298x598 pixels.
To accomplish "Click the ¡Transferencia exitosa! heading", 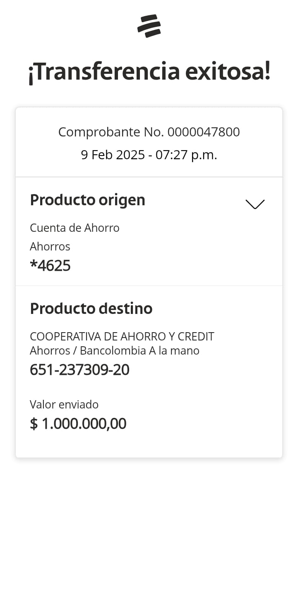I will pyautogui.click(x=149, y=72).
